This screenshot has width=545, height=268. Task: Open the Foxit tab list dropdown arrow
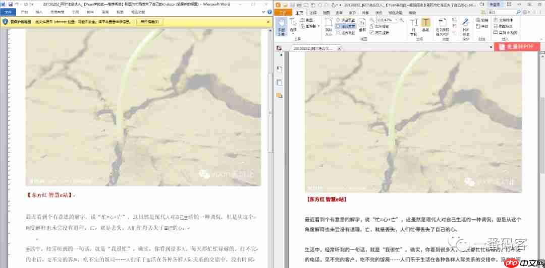[491, 47]
